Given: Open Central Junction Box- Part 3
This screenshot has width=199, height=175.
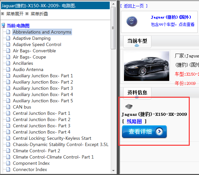Looking at the screenshot, I should (x=42, y=126).
